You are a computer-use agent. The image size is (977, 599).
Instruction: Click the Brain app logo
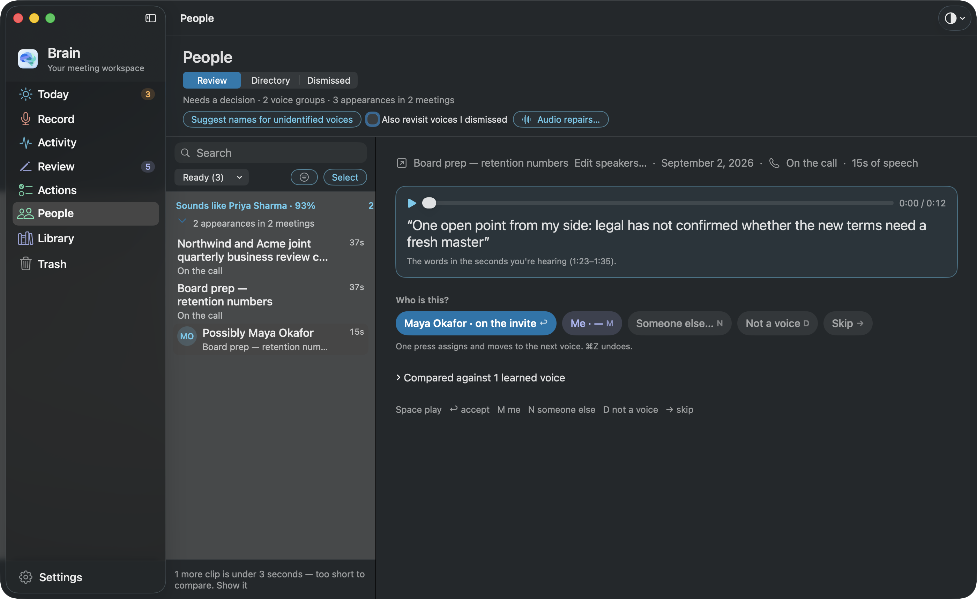coord(28,59)
